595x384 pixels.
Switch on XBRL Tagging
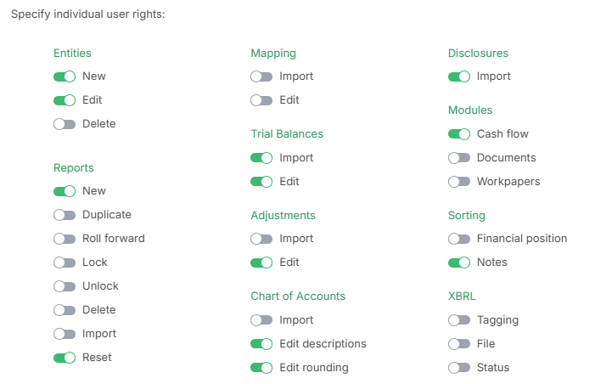pyautogui.click(x=459, y=320)
